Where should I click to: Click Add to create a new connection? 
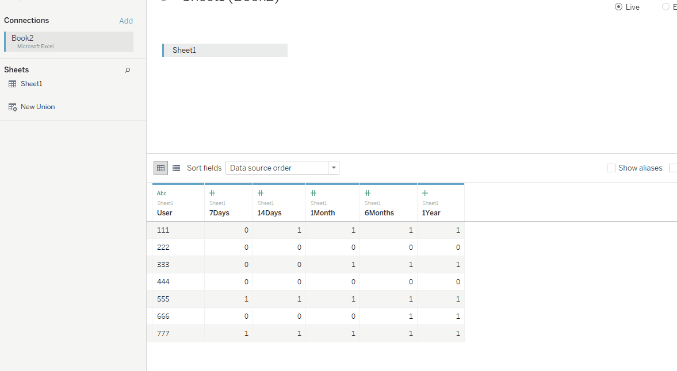pos(126,20)
